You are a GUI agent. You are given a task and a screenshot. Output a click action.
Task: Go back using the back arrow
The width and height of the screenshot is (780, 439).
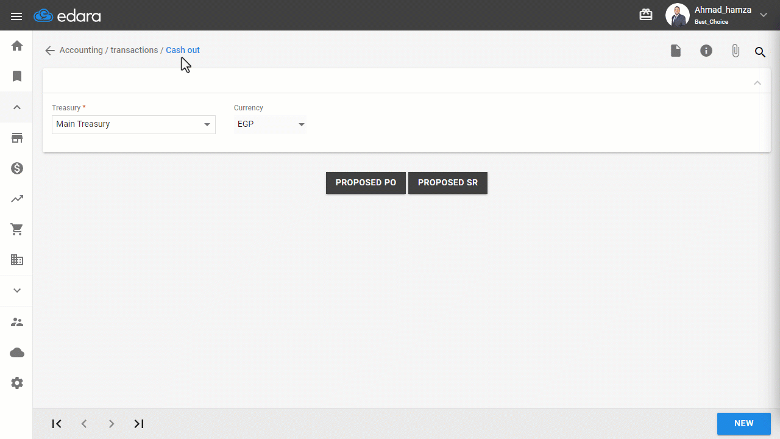pyautogui.click(x=50, y=51)
